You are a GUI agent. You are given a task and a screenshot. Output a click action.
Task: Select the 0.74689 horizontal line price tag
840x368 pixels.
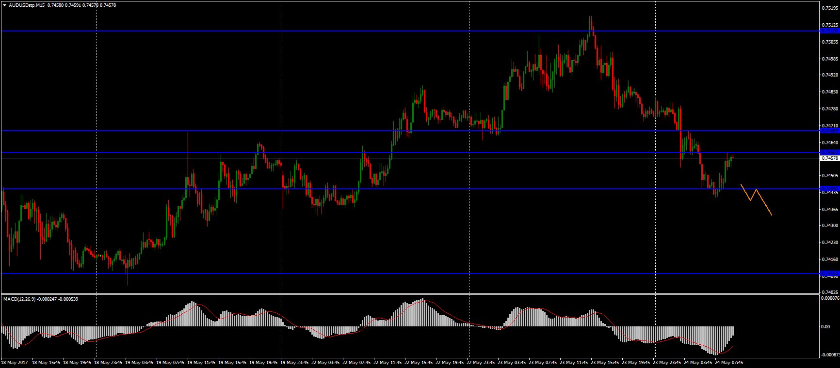pyautogui.click(x=829, y=131)
